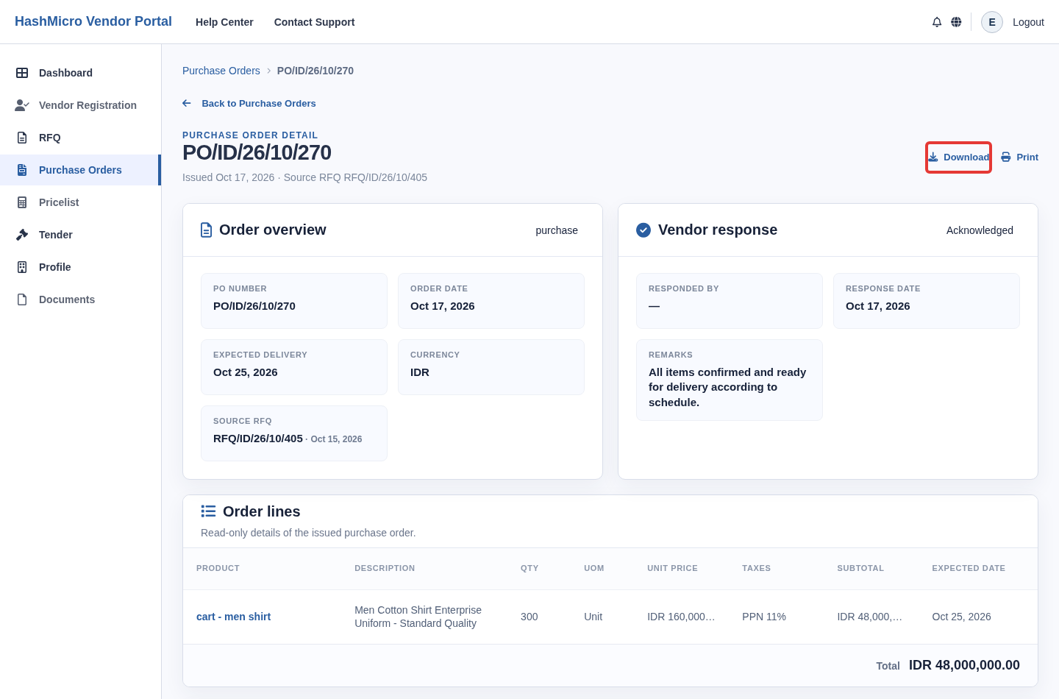This screenshot has width=1059, height=699.
Task: Click the Pricelist calculator icon
Action: coord(22,202)
